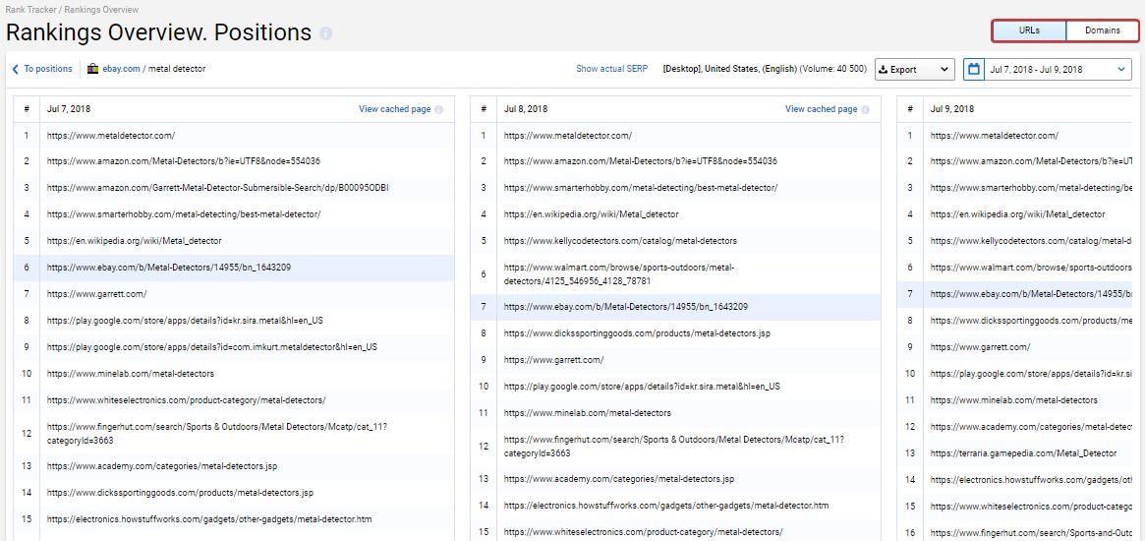1145x541 pixels.
Task: Click academy.com URL at position 13 Jul 8
Action: (x=619, y=479)
